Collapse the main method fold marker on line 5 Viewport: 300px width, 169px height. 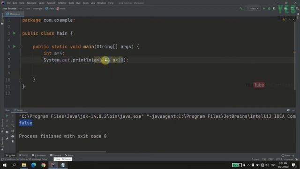click(x=21, y=47)
